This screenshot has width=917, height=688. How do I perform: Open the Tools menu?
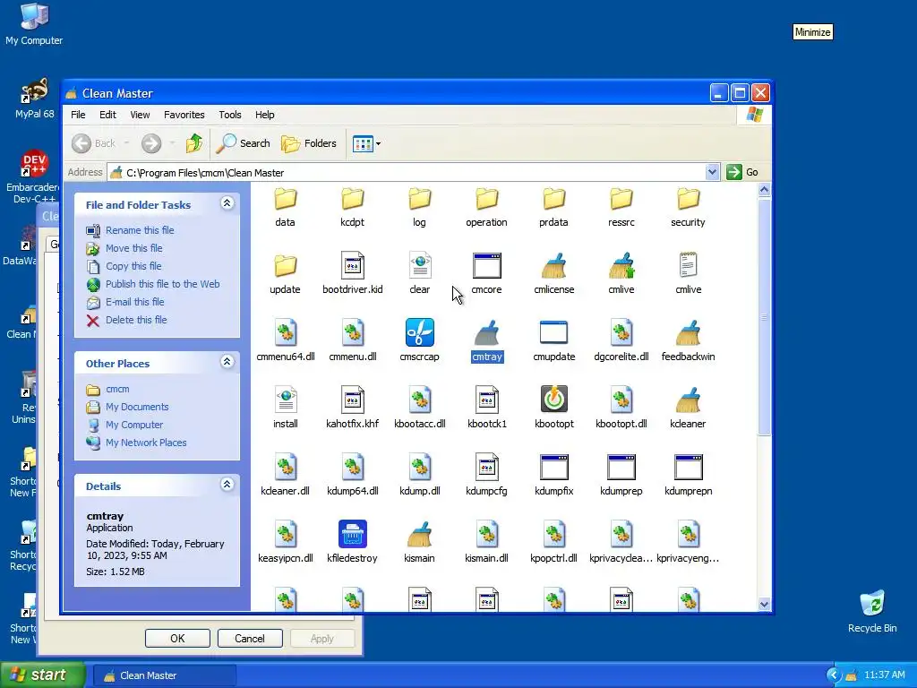(x=230, y=115)
